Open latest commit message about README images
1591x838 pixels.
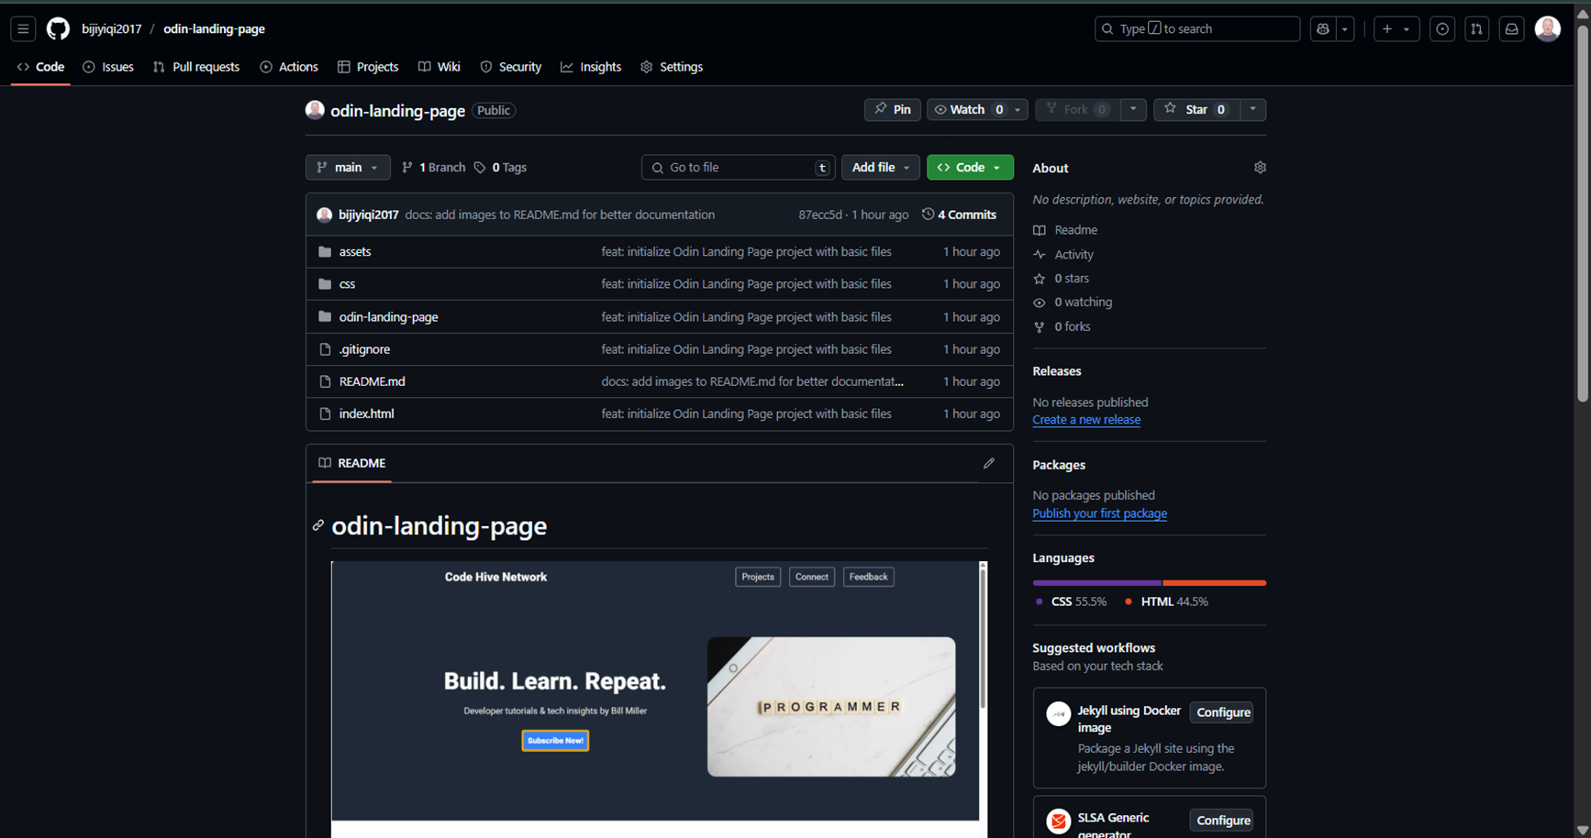560,215
